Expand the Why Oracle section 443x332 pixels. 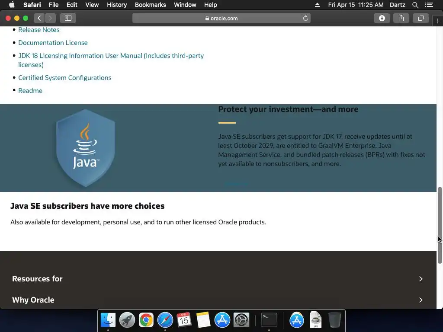pyautogui.click(x=218, y=300)
